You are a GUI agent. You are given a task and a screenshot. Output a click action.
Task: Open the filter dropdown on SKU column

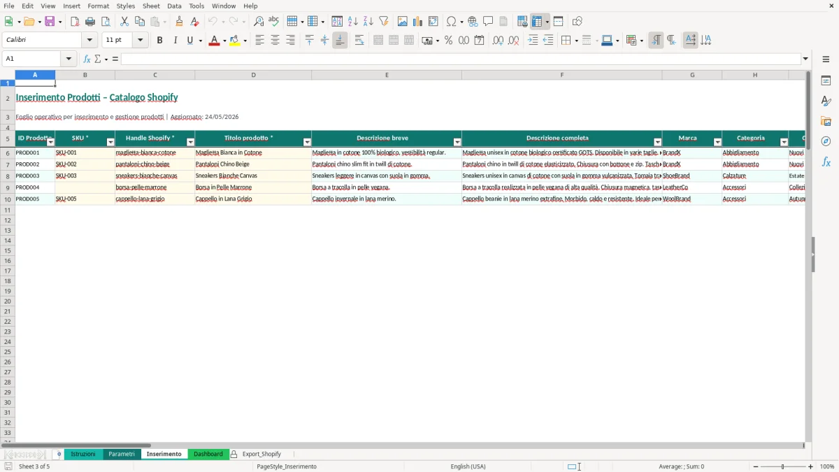110,142
